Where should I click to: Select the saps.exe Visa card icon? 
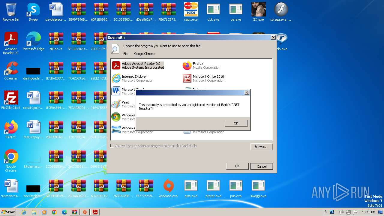click(191, 12)
